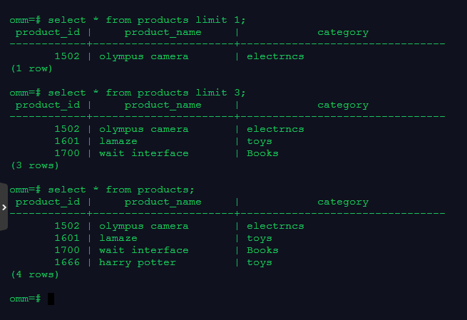
Task: Click 'Books' category in the three-row result
Action: point(262,153)
